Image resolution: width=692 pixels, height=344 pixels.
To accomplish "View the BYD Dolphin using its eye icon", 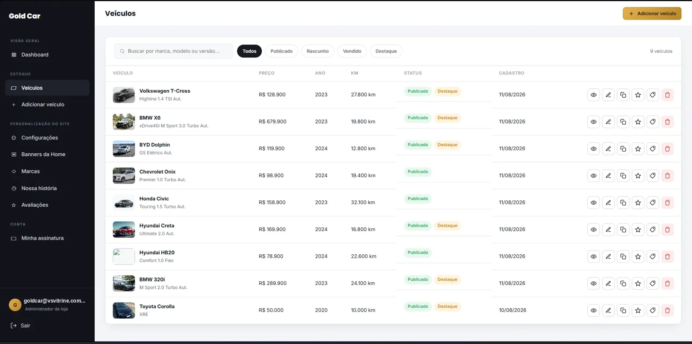I will pos(593,149).
